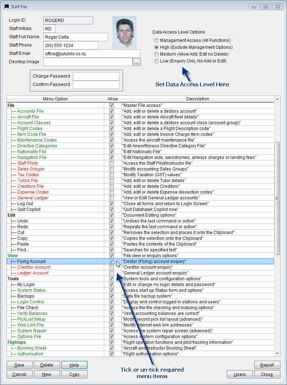Untick Allow checkbox for Accounts File
The width and height of the screenshot is (287, 385).
click(x=111, y=111)
